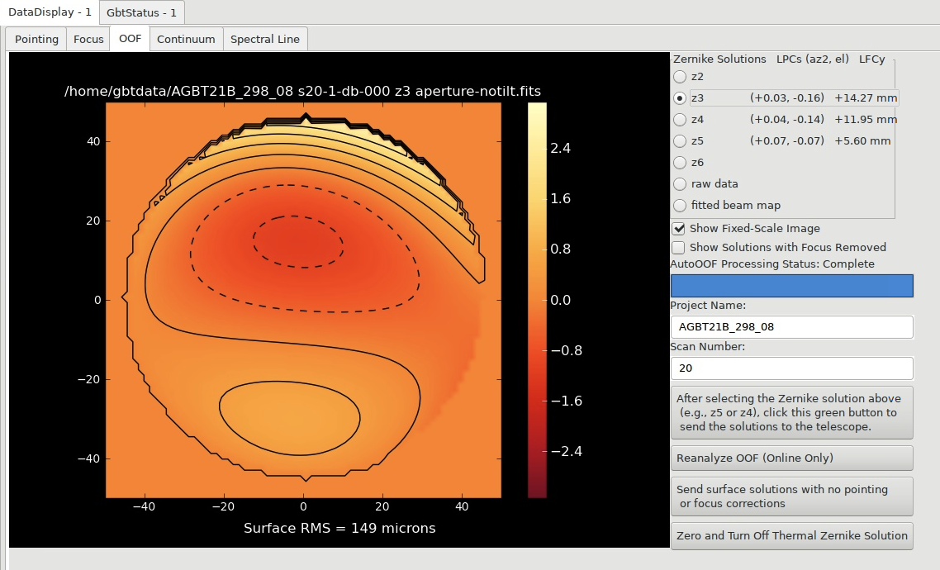Select the z6 Zernike solution
This screenshot has height=570, width=940.
[x=680, y=163]
